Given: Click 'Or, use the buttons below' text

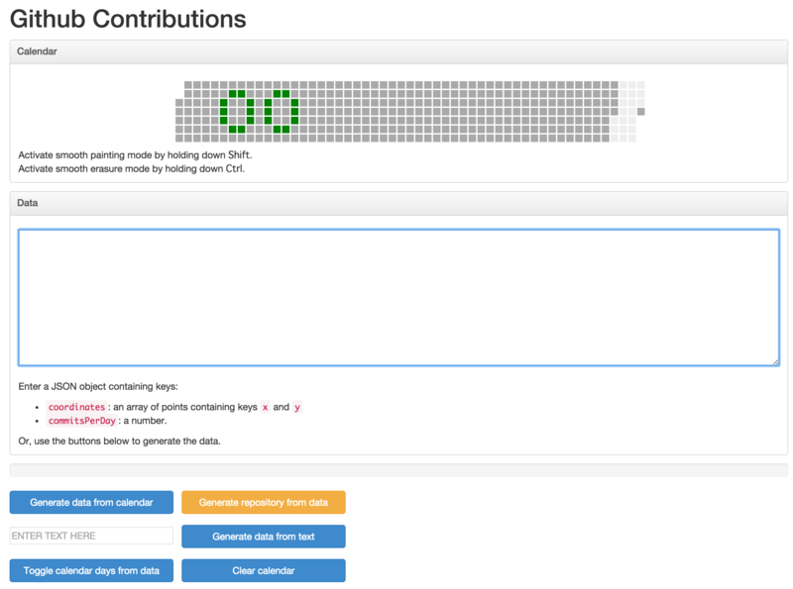Looking at the screenshot, I should [x=119, y=441].
